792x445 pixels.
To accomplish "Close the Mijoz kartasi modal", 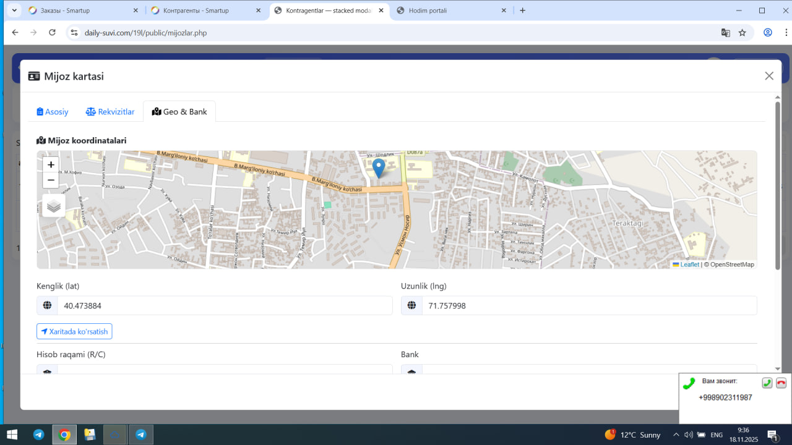I will tap(769, 76).
